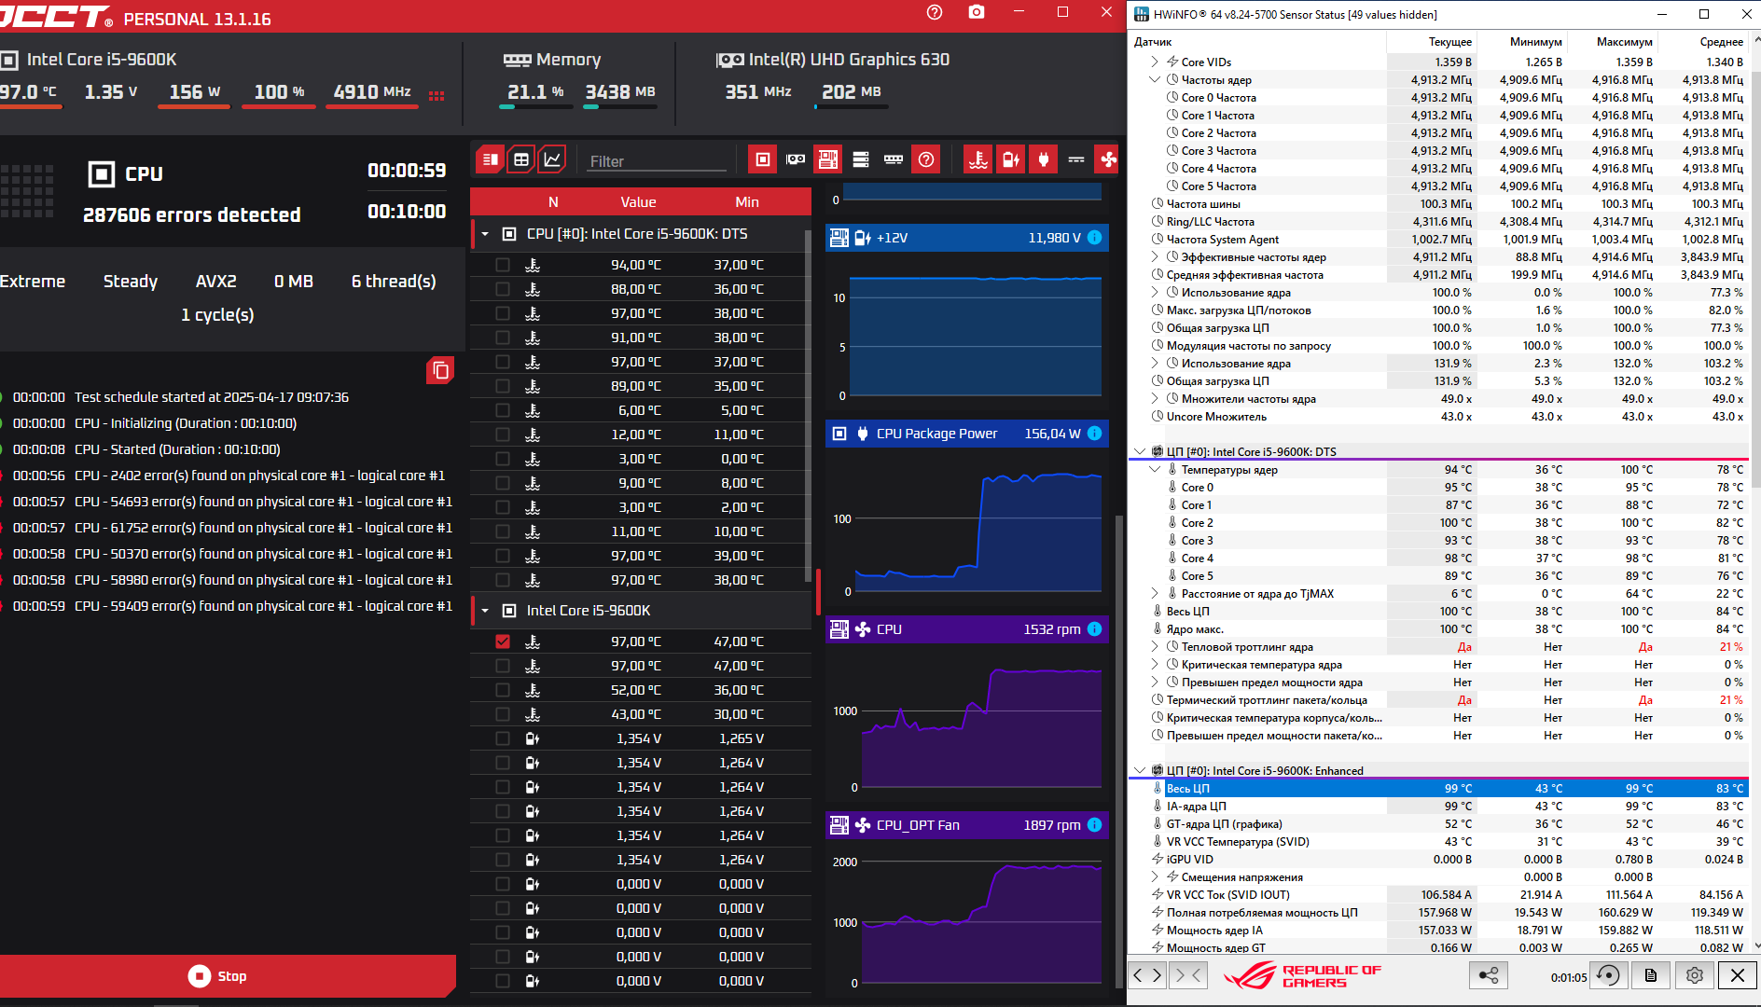
Task: Switch to table view icon
Action: (x=521, y=159)
